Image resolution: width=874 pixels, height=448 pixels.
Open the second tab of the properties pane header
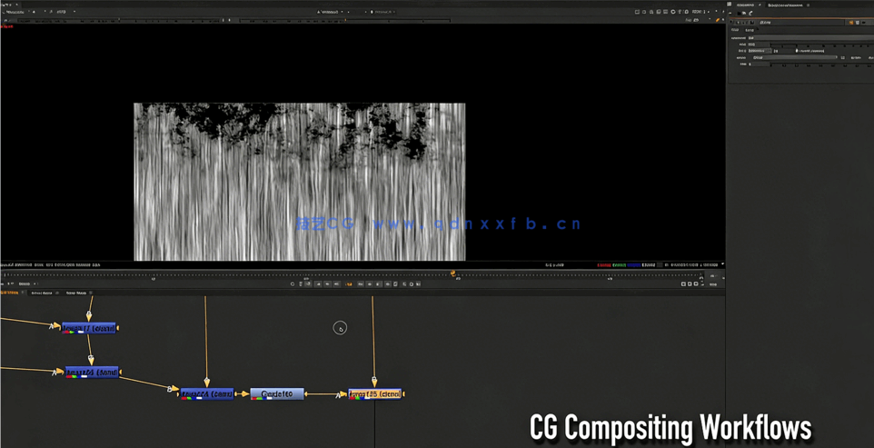point(785,5)
